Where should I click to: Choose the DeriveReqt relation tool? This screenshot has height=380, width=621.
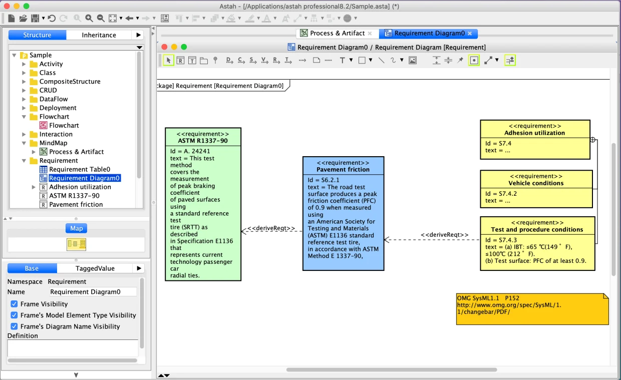(229, 61)
